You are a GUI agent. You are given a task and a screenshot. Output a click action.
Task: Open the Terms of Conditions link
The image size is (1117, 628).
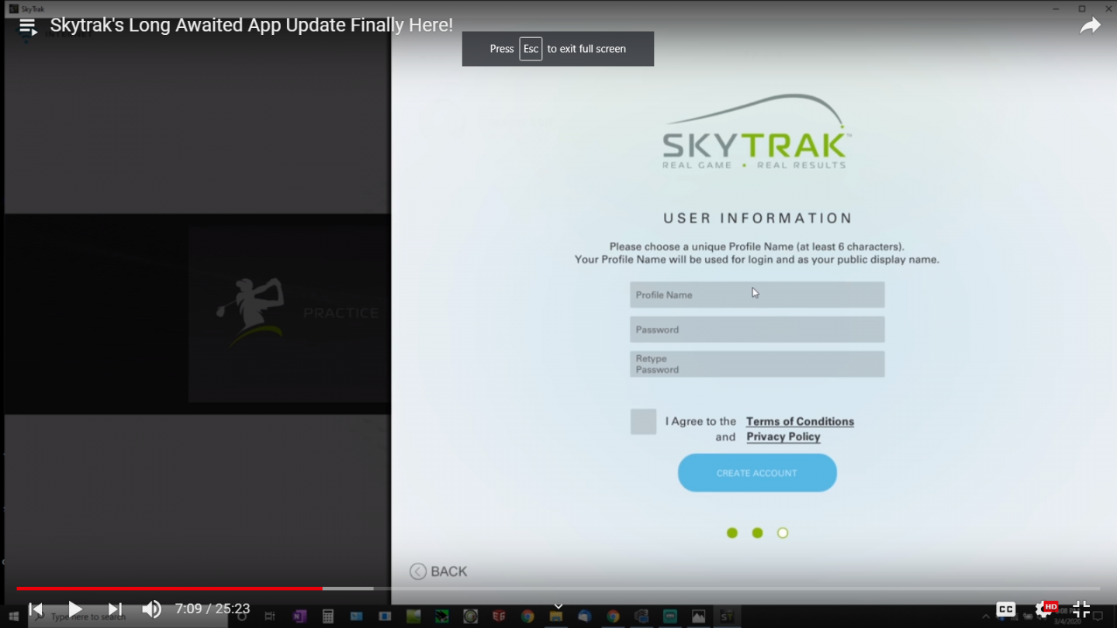(800, 422)
